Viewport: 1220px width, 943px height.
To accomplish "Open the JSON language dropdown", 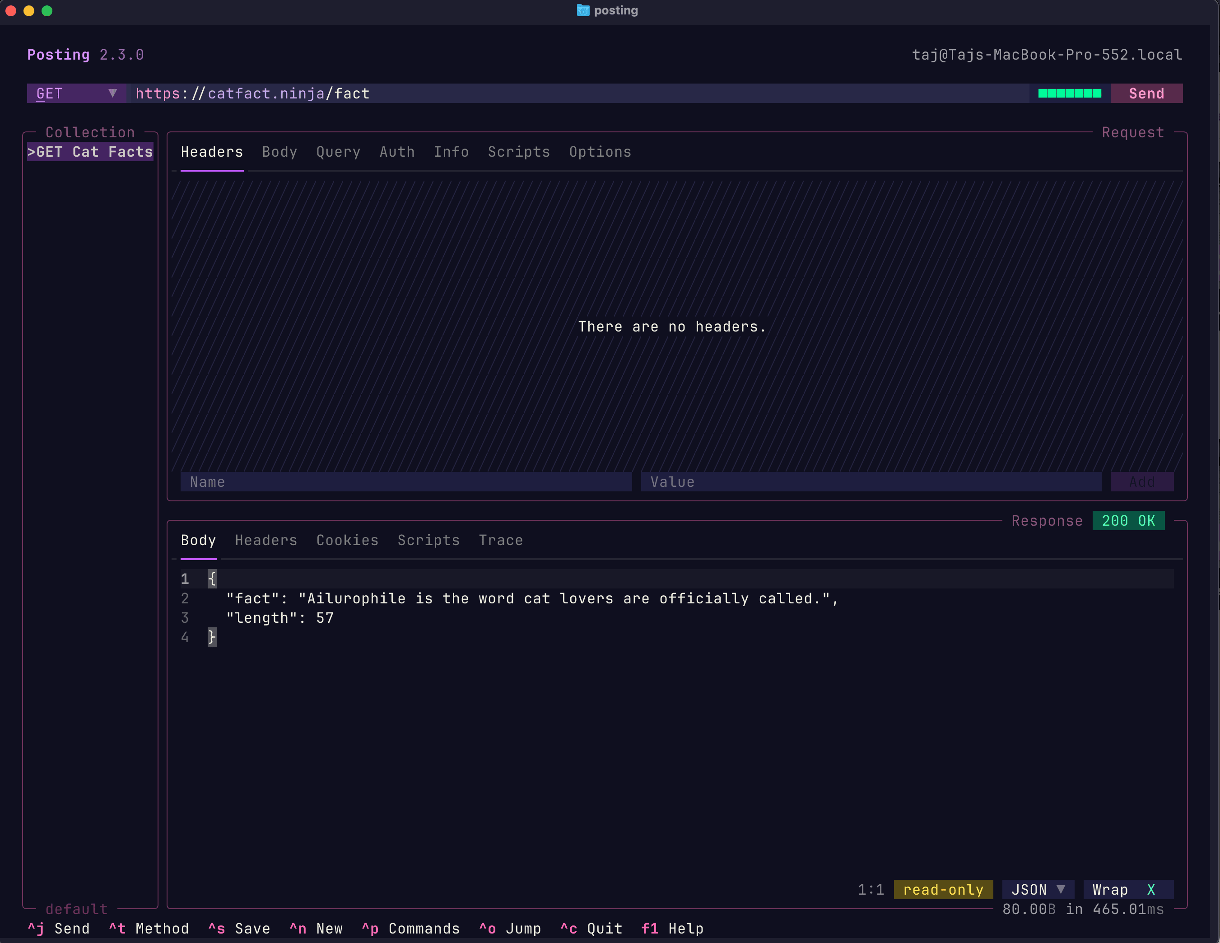I will [x=1038, y=889].
